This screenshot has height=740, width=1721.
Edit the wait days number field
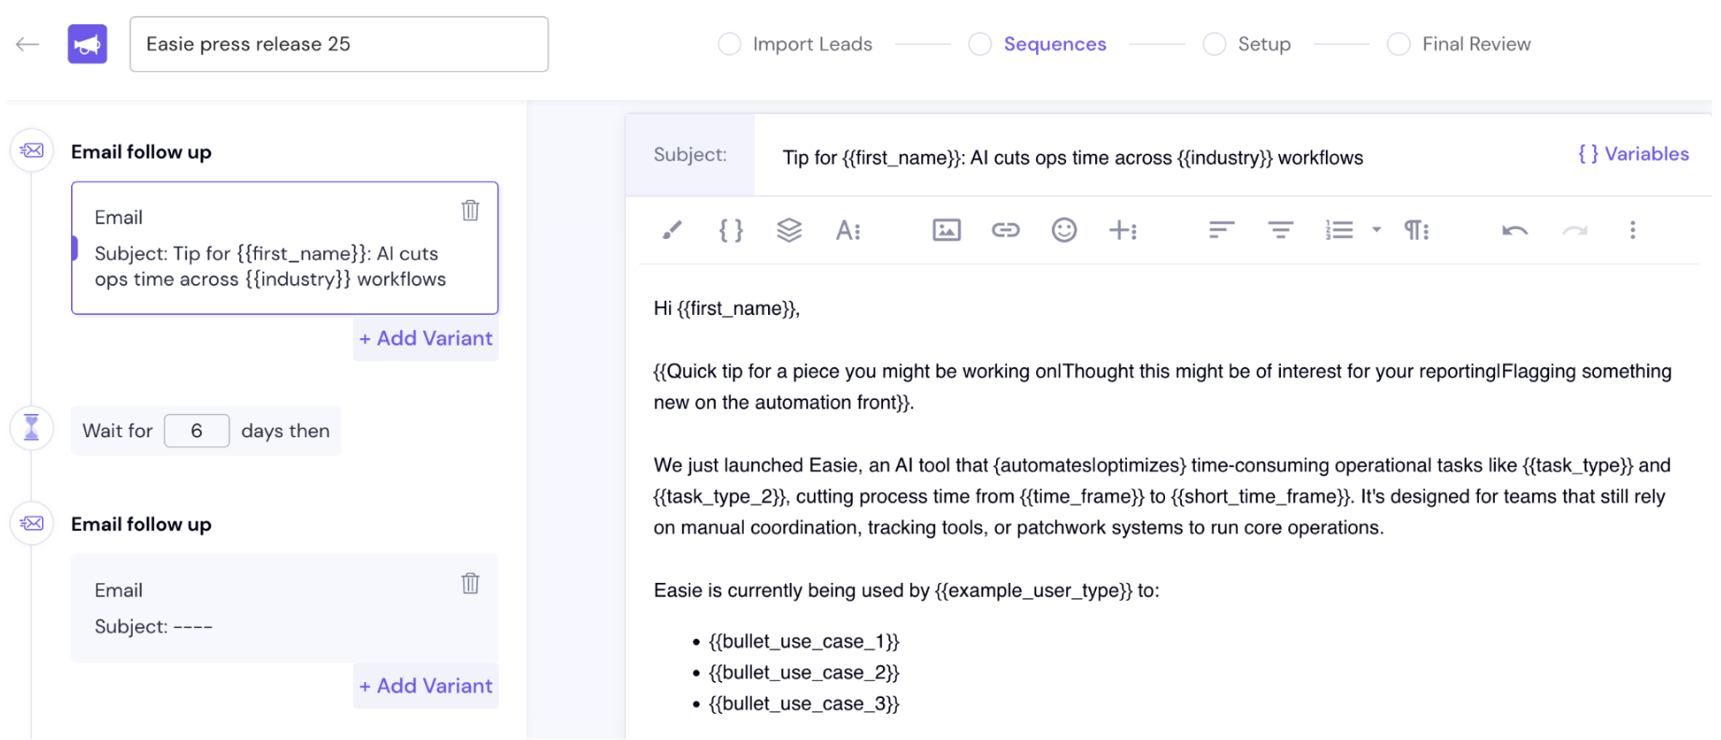coord(196,431)
